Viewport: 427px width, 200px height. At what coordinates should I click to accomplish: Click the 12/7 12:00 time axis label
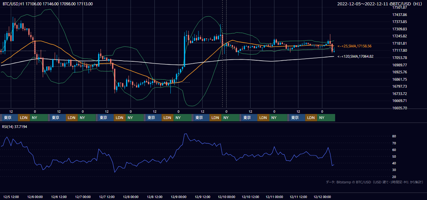(x=107, y=197)
